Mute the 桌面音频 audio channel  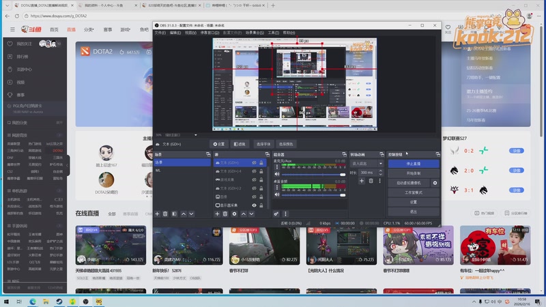click(x=277, y=194)
